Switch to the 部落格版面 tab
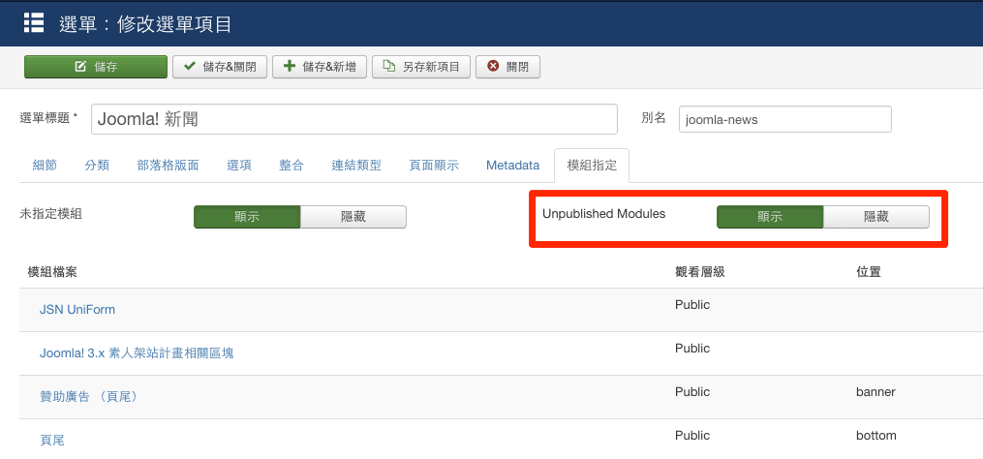 click(x=168, y=166)
